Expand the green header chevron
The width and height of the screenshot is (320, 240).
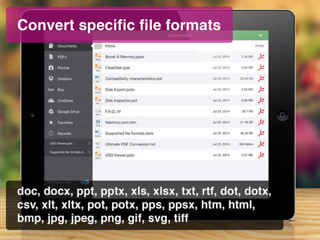pos(261,35)
